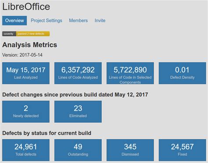Click the coverity label on badge
208x163 pixels.
9,34
